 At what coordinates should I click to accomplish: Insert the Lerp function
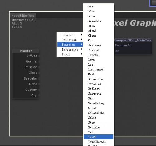99,60
